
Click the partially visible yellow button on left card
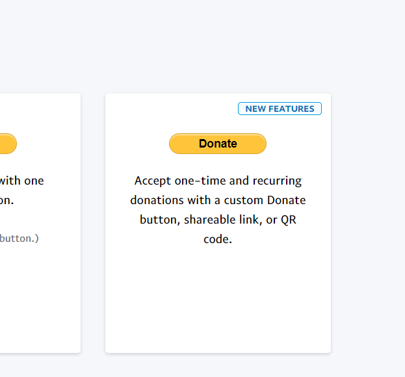[x=7, y=144]
